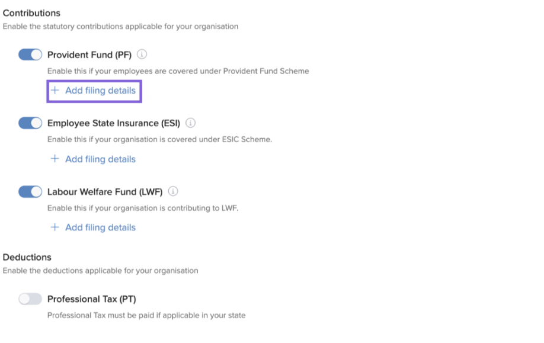544x343 pixels.
Task: Hit plus icon under Labour Welfare Fund
Action: tap(55, 227)
